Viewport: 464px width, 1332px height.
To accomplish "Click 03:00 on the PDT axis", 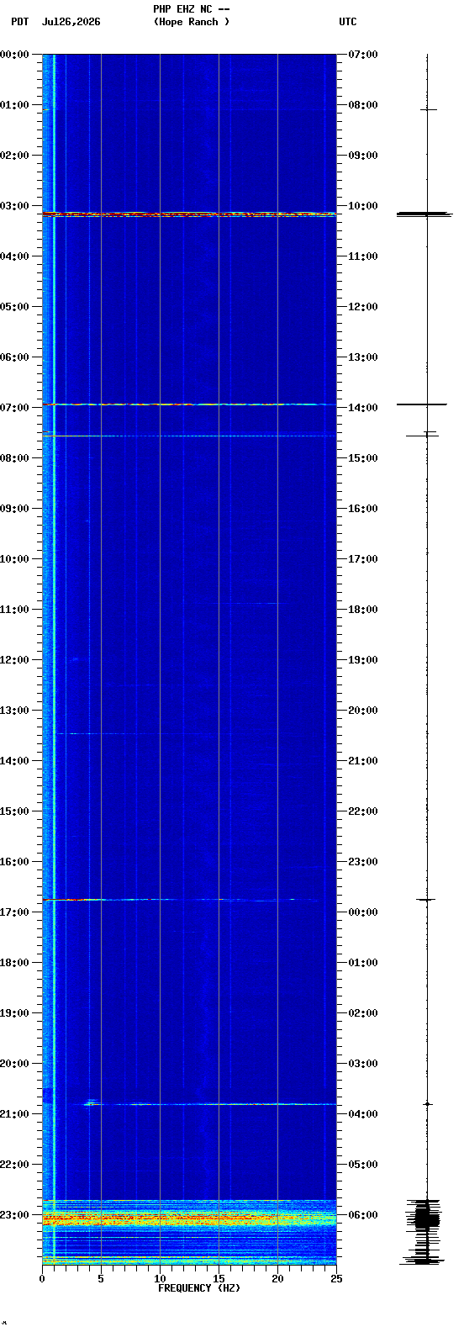I will [x=14, y=206].
